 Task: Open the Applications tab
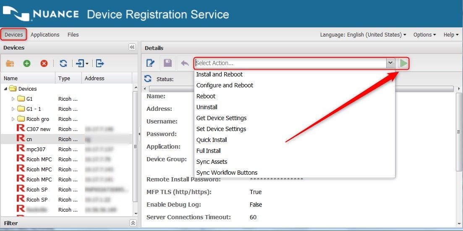click(x=45, y=34)
